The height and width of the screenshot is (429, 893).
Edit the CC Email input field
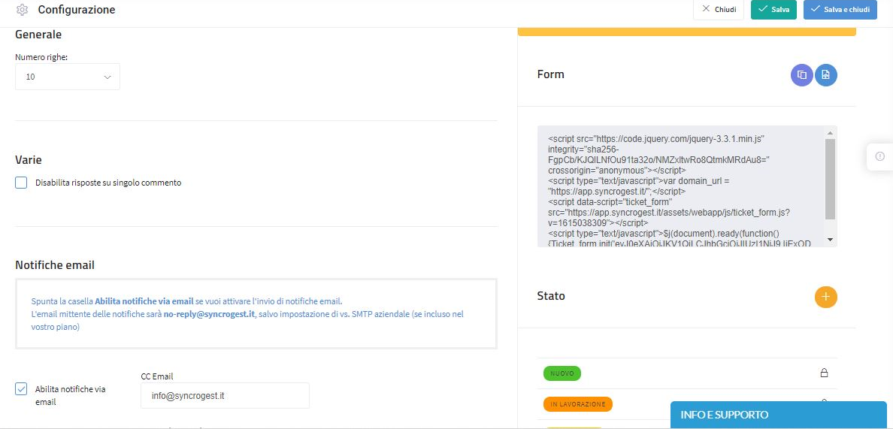pyautogui.click(x=225, y=395)
